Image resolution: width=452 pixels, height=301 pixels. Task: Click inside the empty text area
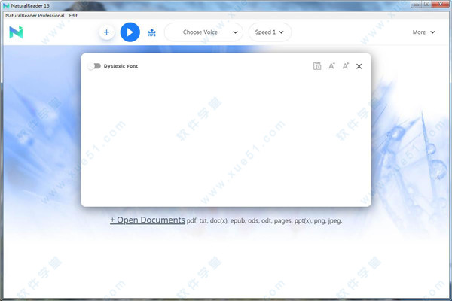tap(226, 138)
